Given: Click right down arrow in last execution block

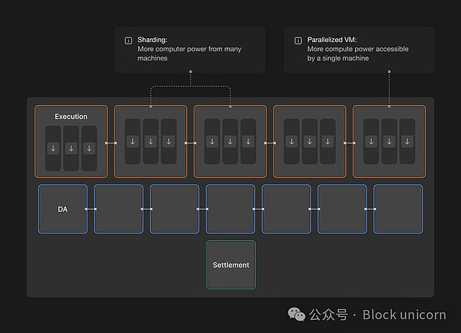Looking at the screenshot, I should pos(407,141).
